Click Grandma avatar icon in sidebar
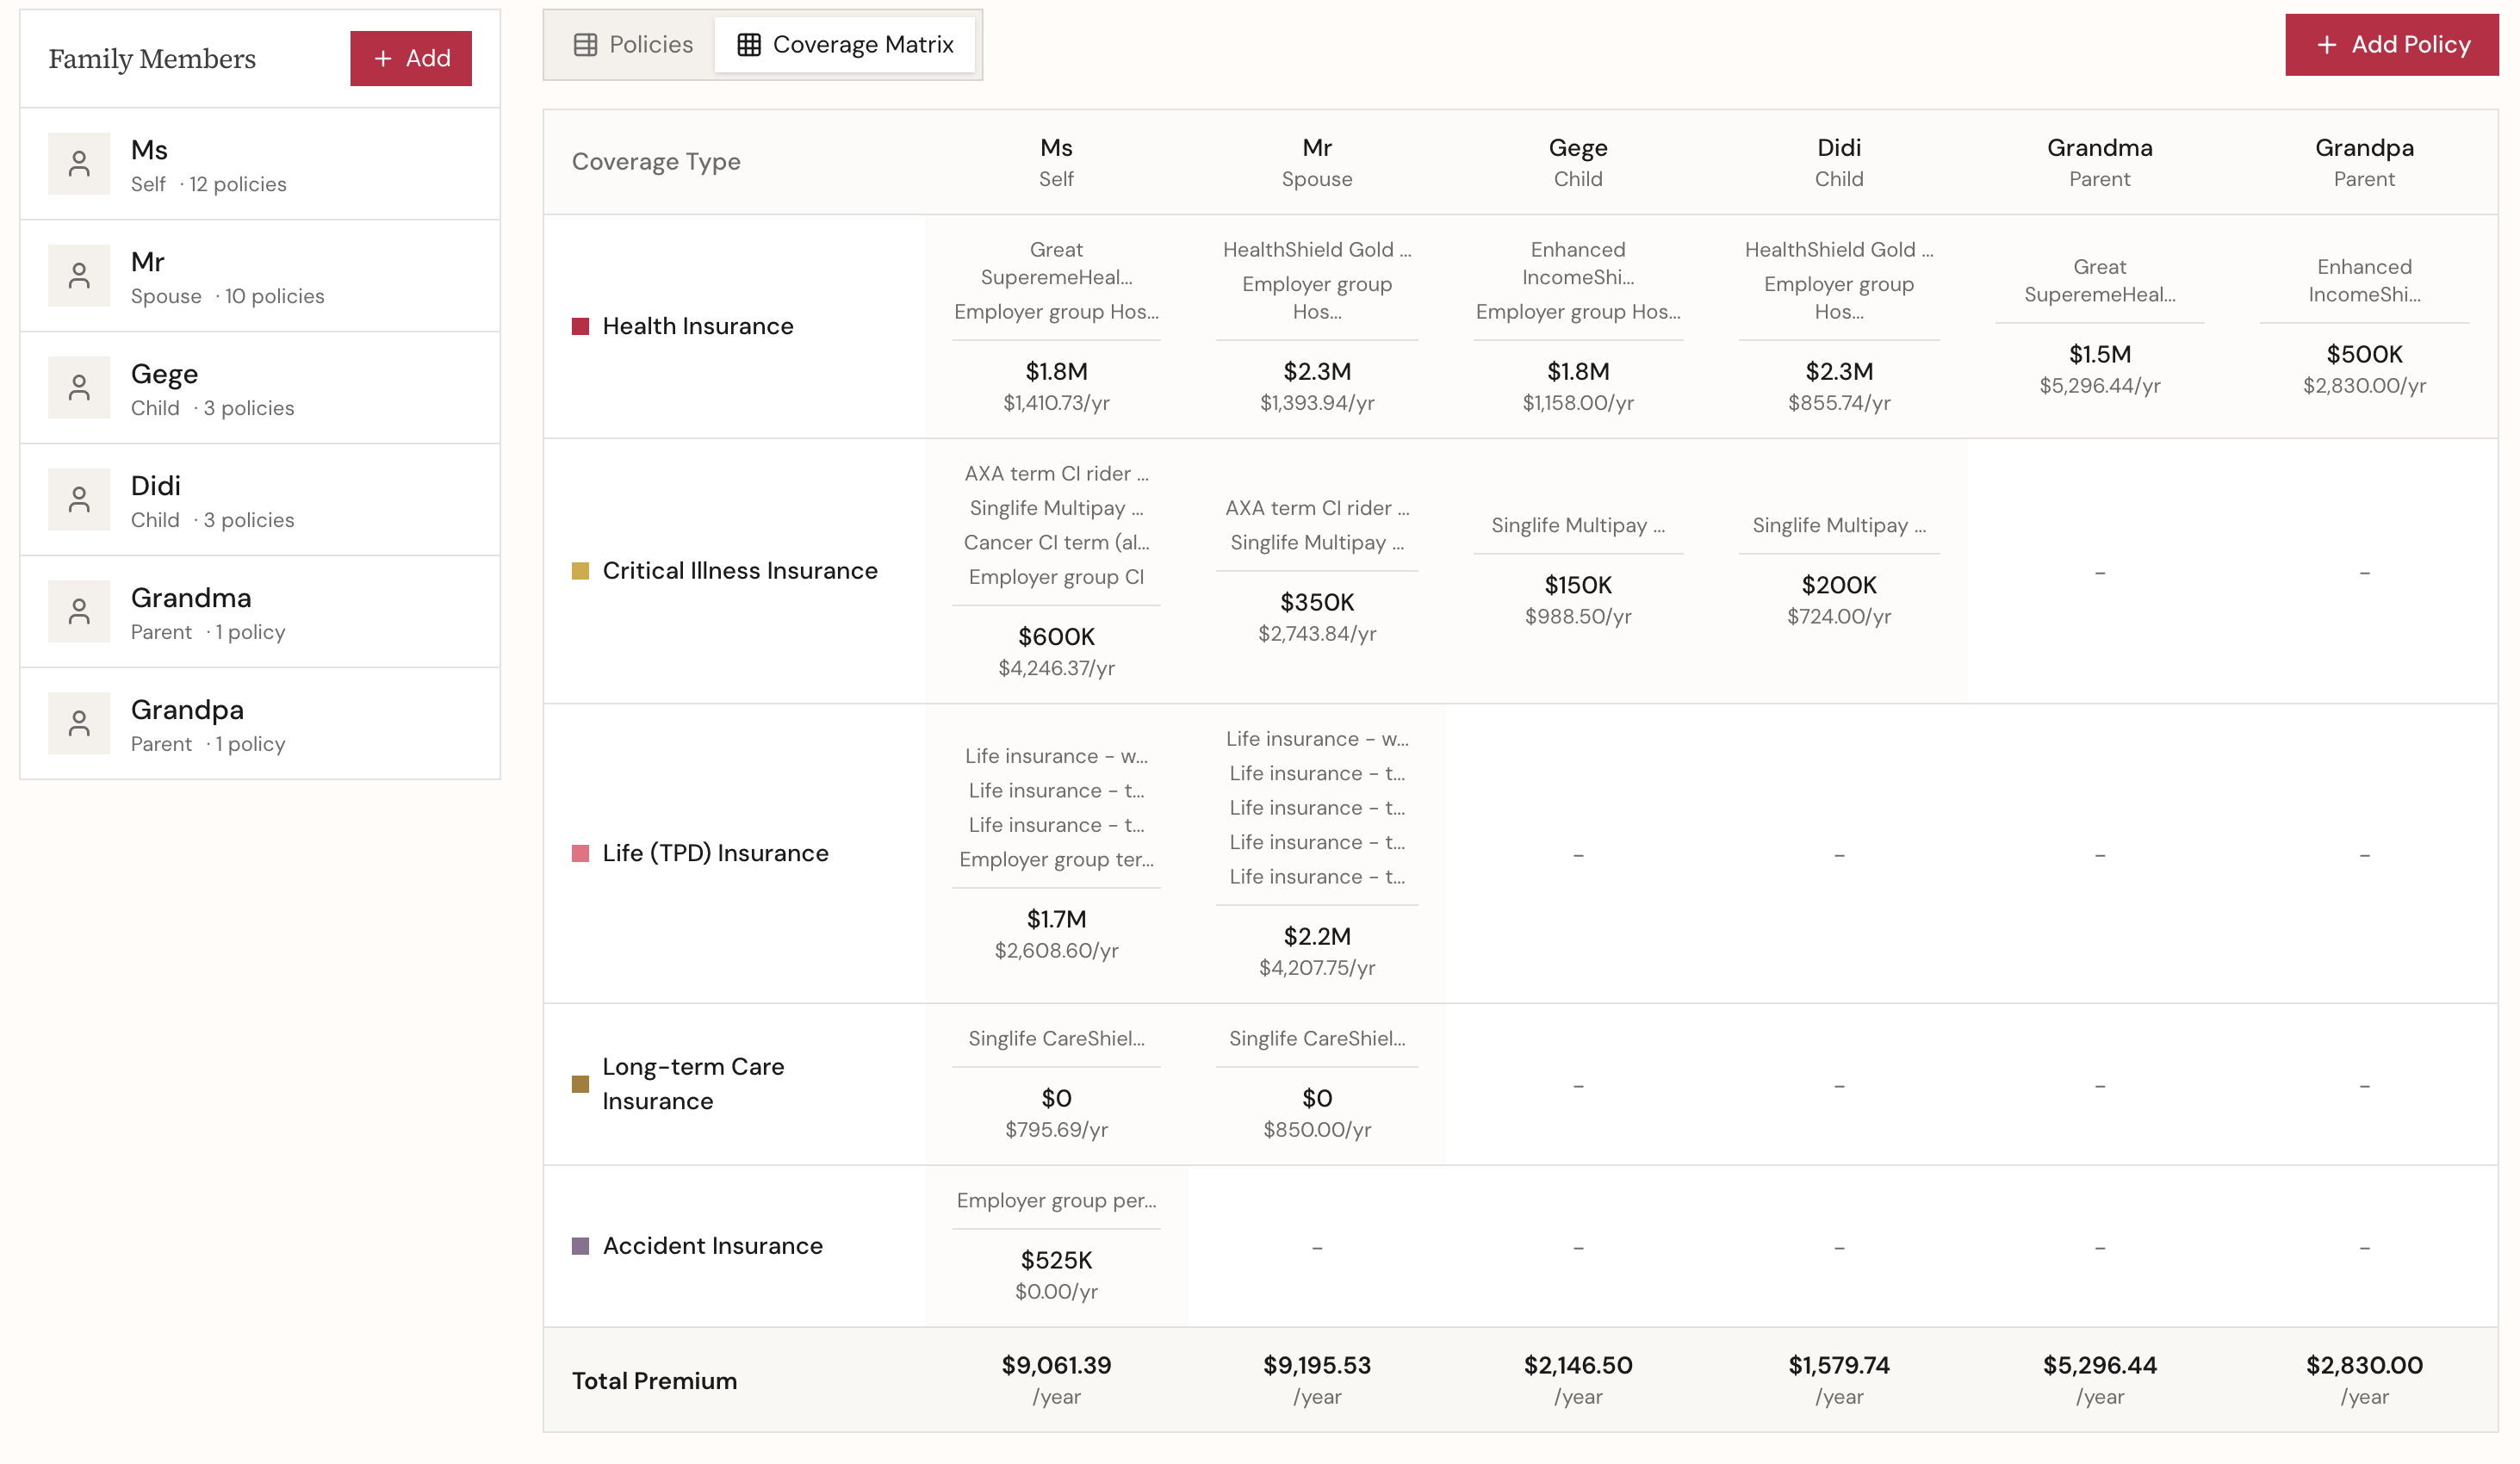Screen dimensions: 2520x1464 click(x=79, y=612)
